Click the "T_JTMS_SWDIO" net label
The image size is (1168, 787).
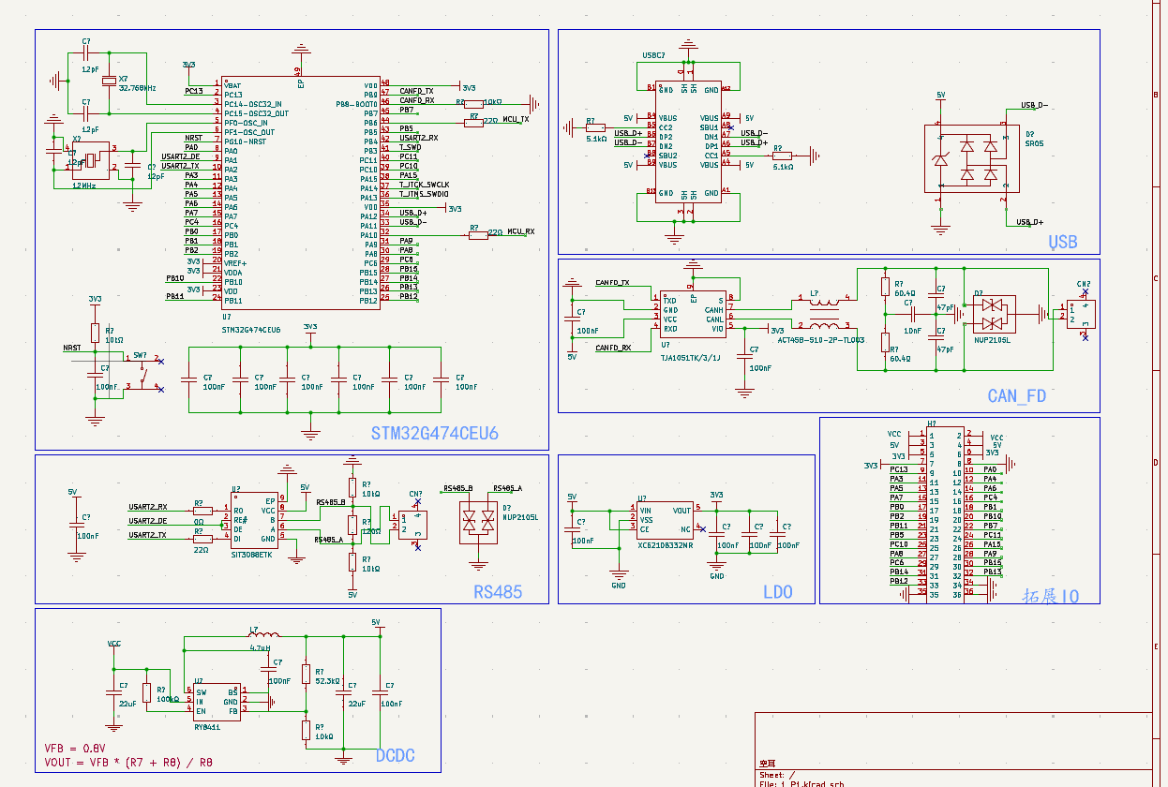click(x=424, y=194)
